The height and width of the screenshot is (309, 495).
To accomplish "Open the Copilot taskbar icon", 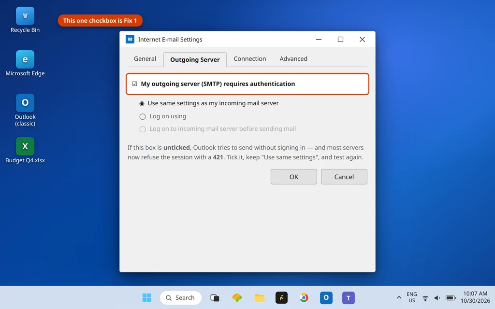I will [237, 297].
